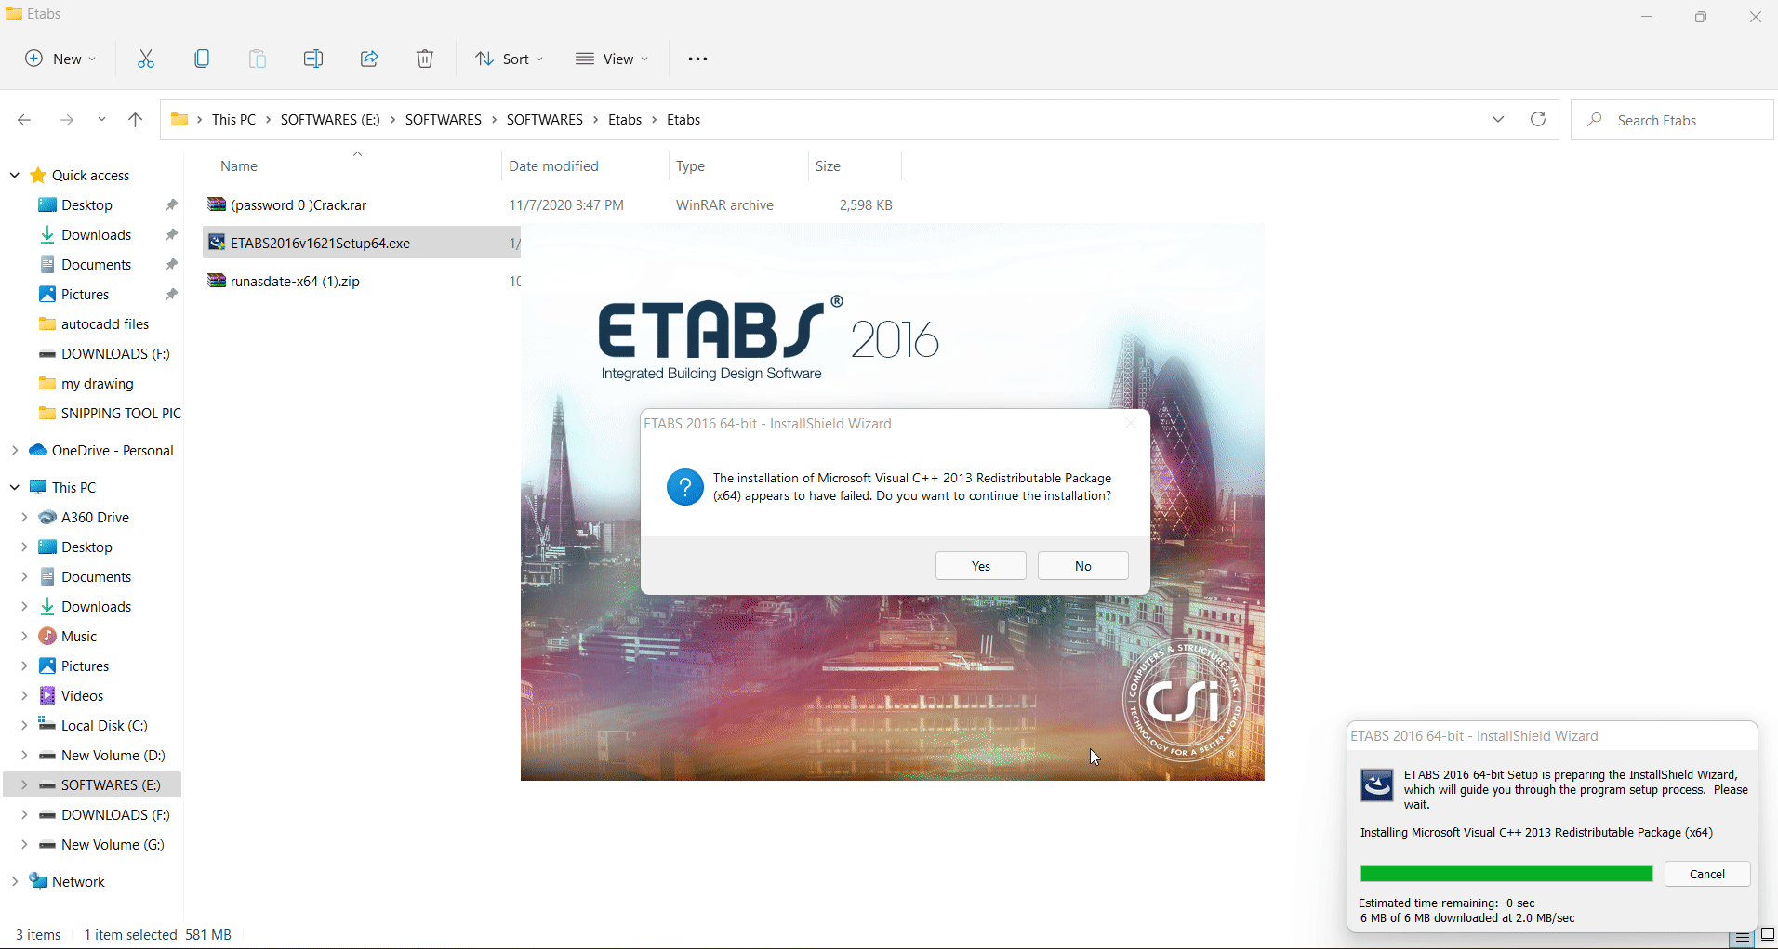Click the search magnifier icon
1778x949 pixels.
pyautogui.click(x=1595, y=120)
